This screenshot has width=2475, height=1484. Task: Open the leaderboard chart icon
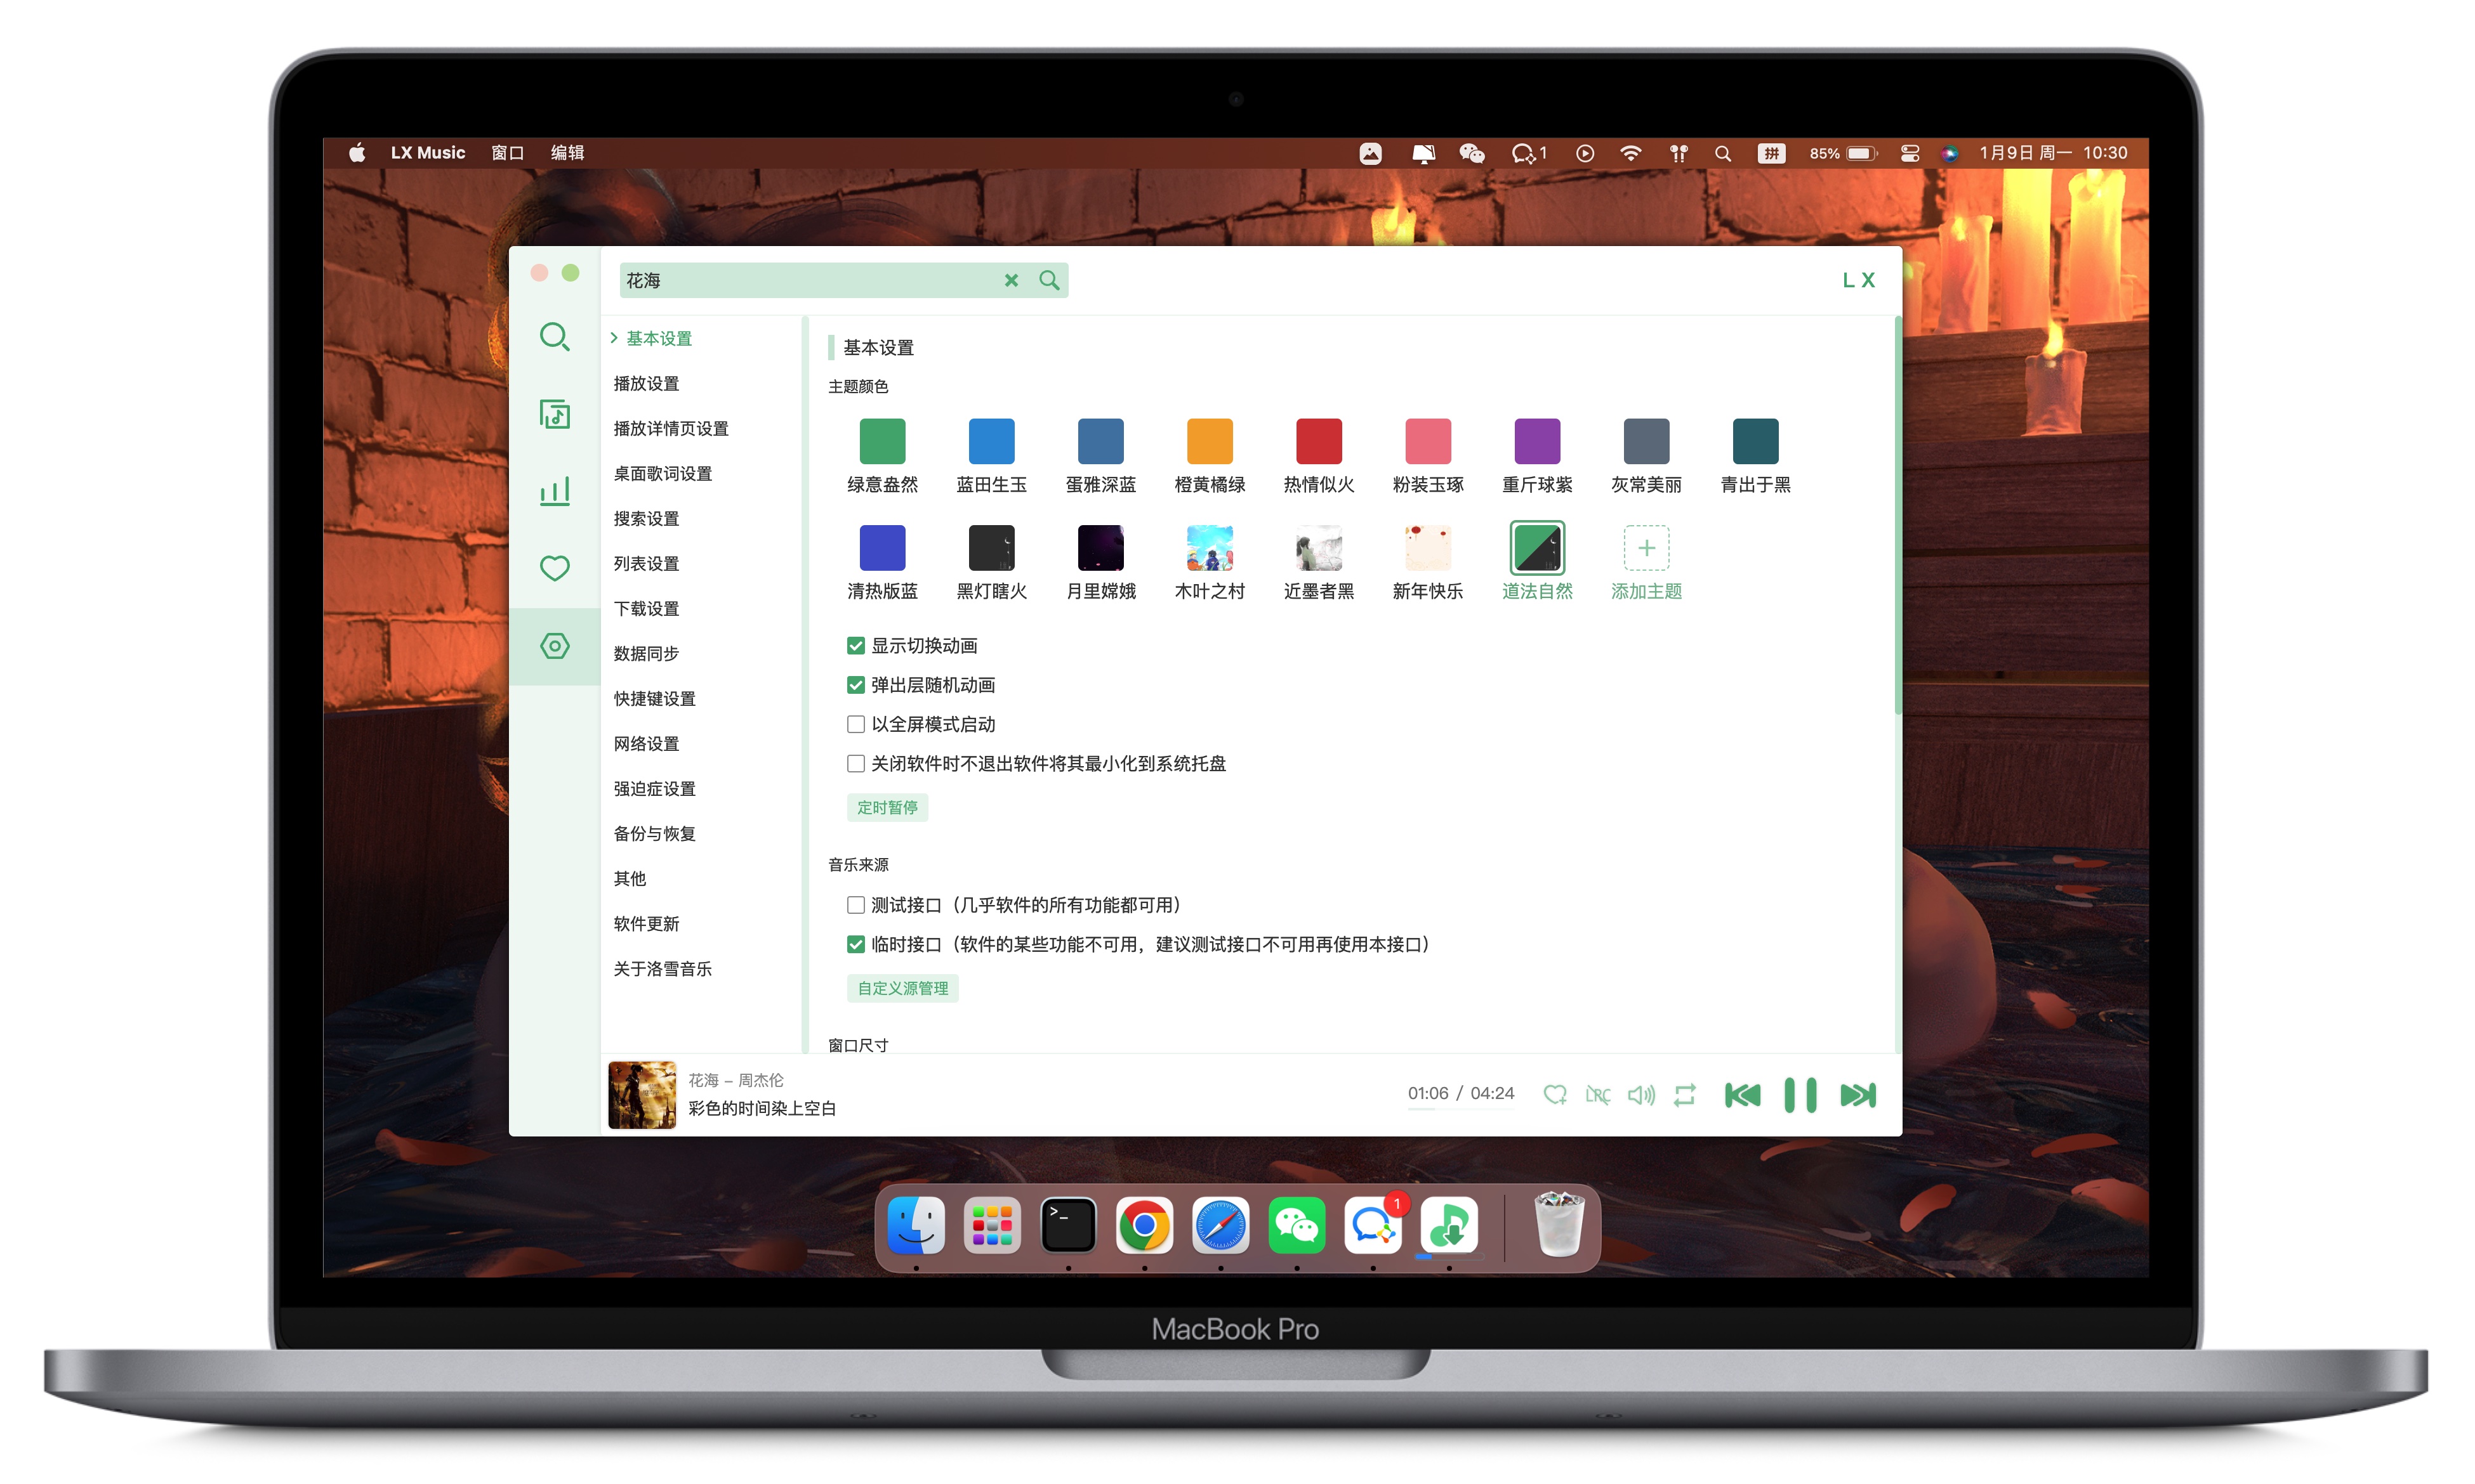point(554,491)
